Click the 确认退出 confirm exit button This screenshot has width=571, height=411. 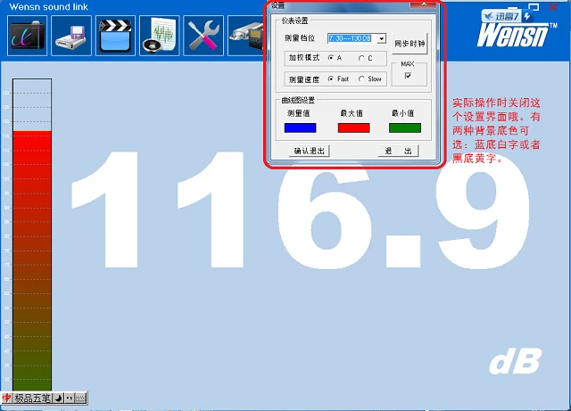310,151
